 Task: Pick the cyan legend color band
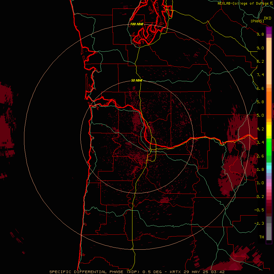coord(269,167)
